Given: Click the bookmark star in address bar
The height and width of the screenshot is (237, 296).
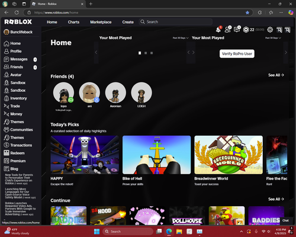Looking at the screenshot, I should [x=247, y=12].
